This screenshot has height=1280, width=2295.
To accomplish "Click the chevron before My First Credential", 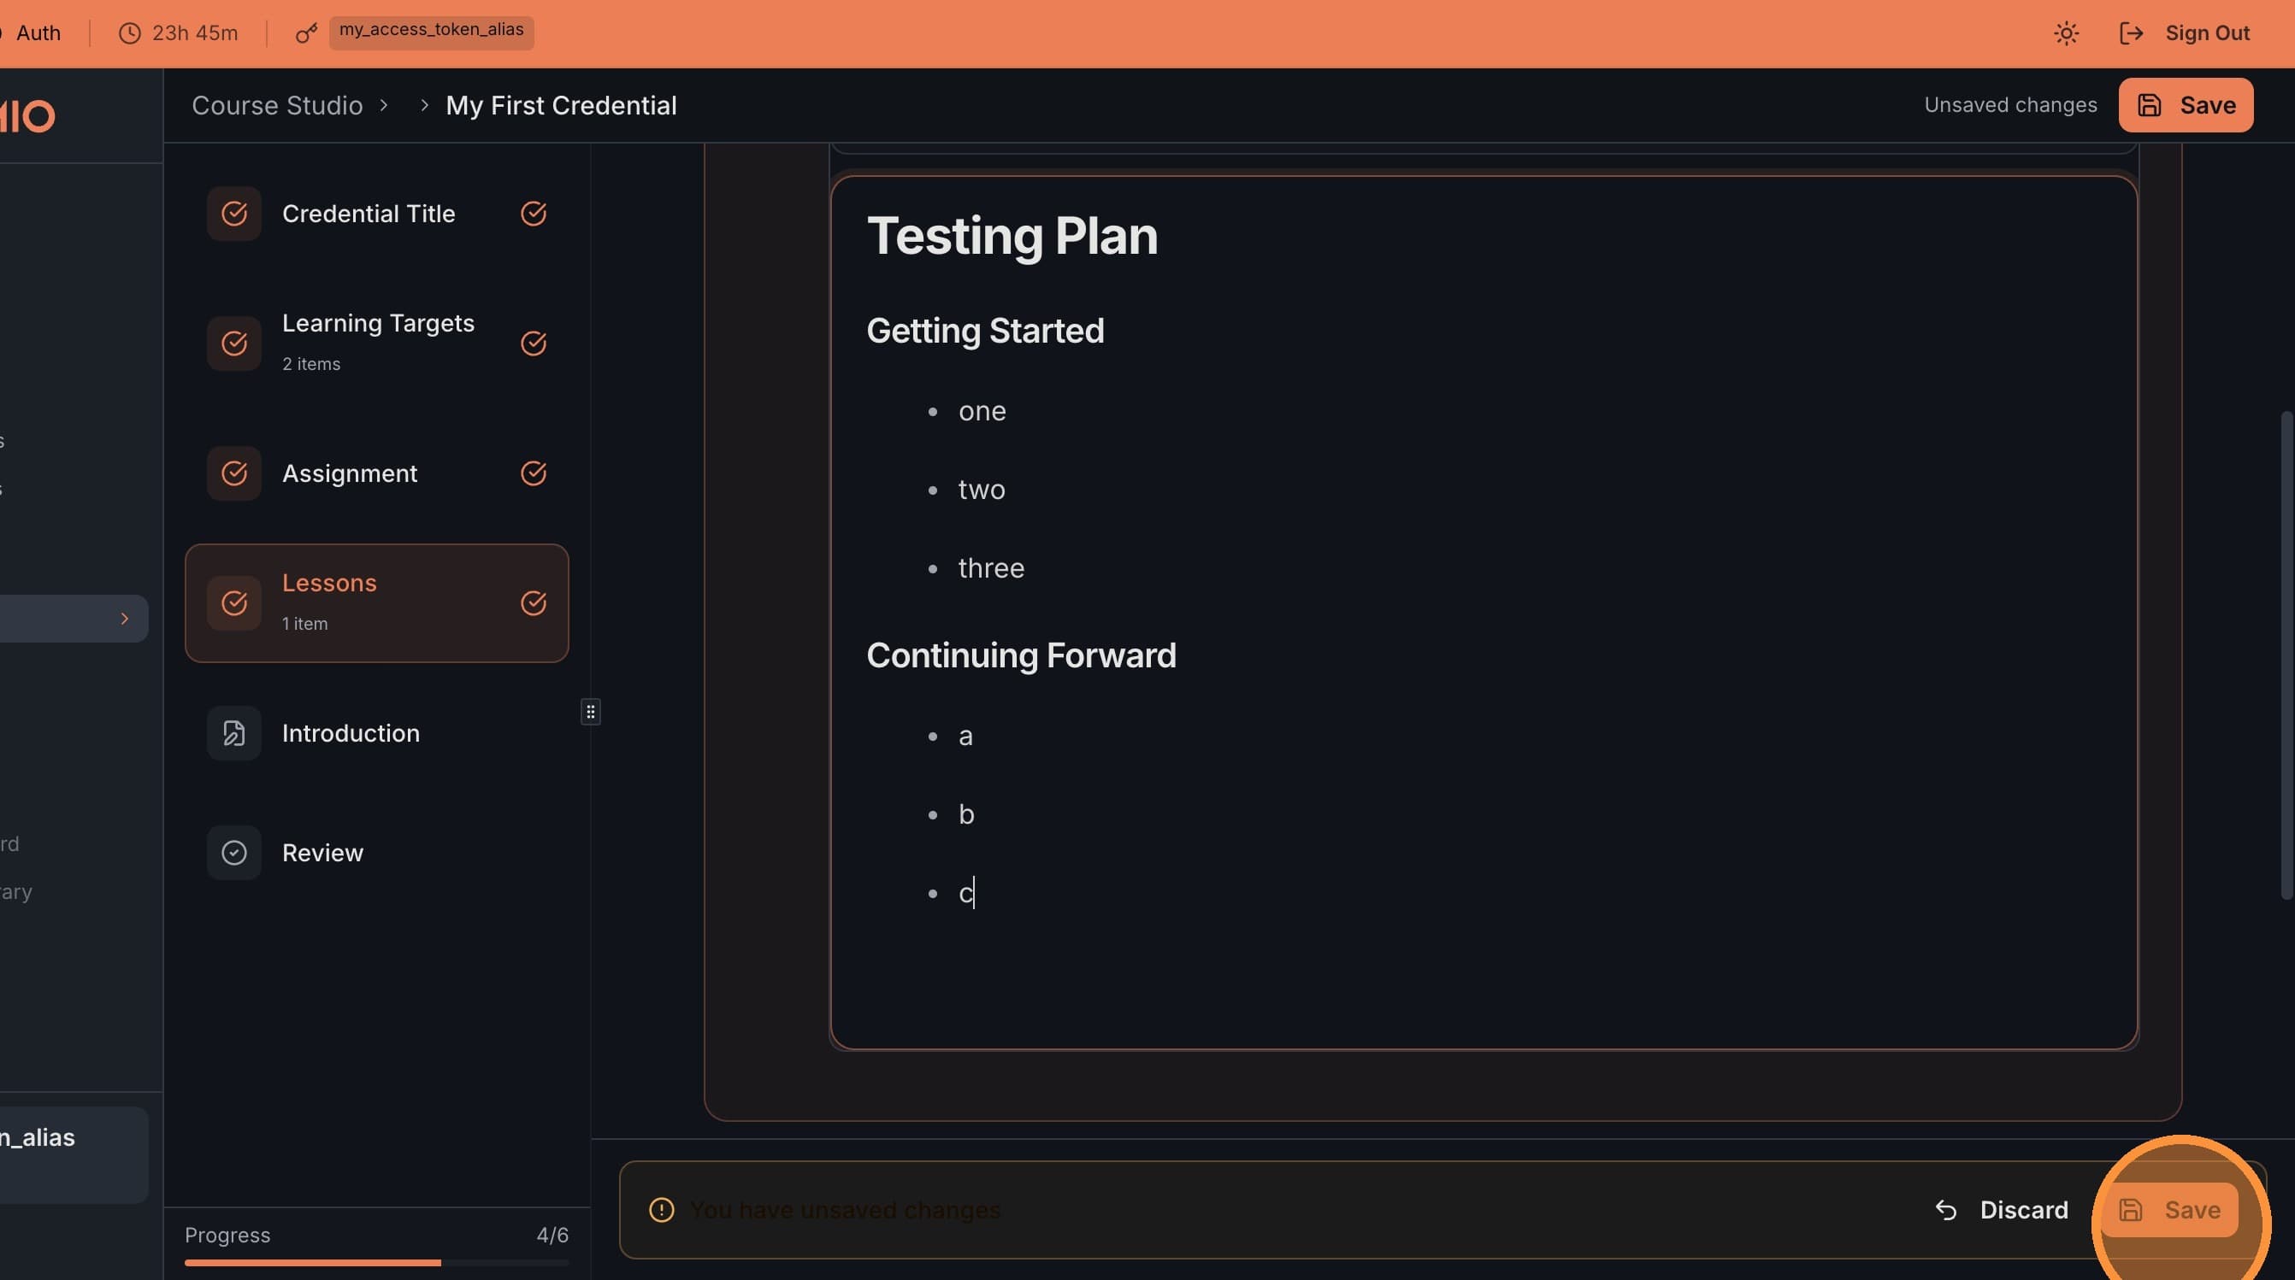I will pos(424,105).
